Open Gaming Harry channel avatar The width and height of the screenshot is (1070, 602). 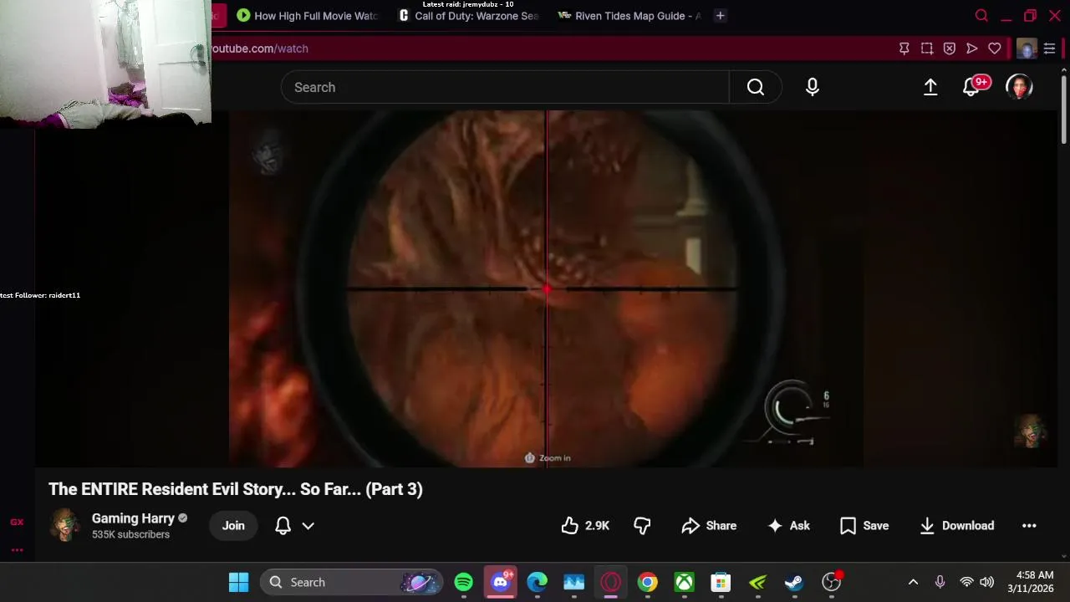(64, 525)
